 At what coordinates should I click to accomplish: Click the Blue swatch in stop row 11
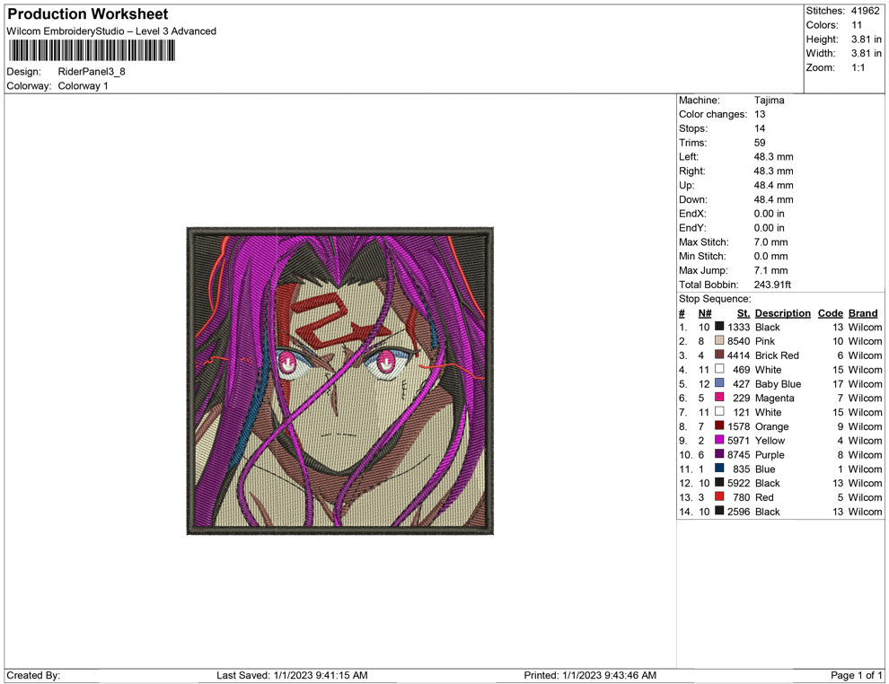pos(719,468)
